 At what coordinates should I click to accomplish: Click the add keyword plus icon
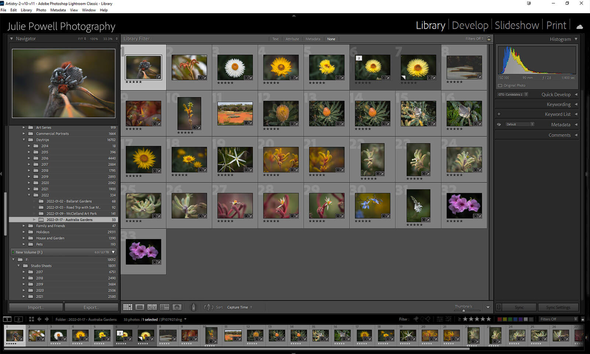[499, 114]
